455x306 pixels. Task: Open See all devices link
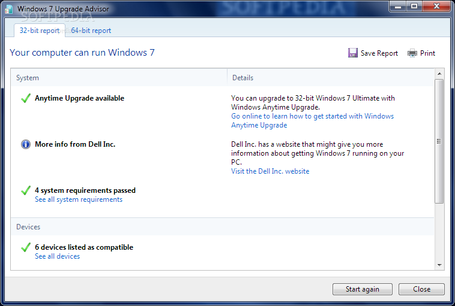click(57, 256)
